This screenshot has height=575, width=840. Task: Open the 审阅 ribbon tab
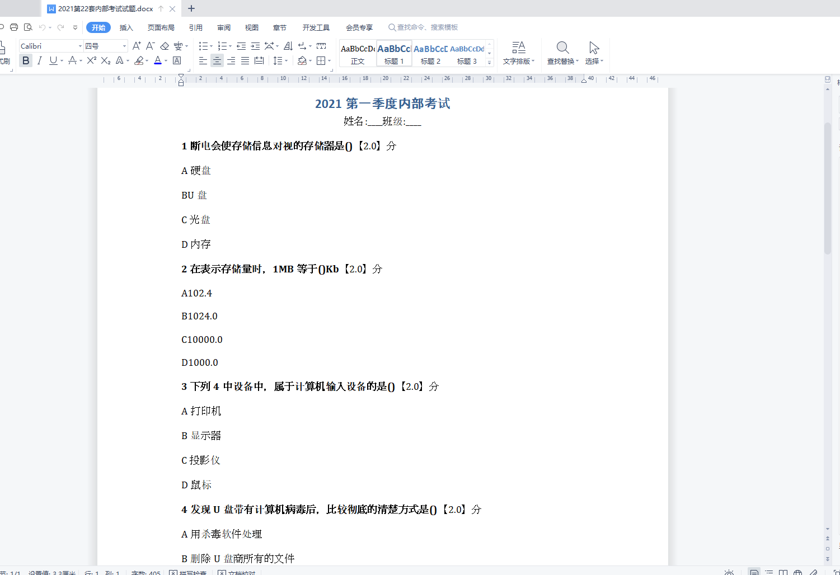click(223, 27)
